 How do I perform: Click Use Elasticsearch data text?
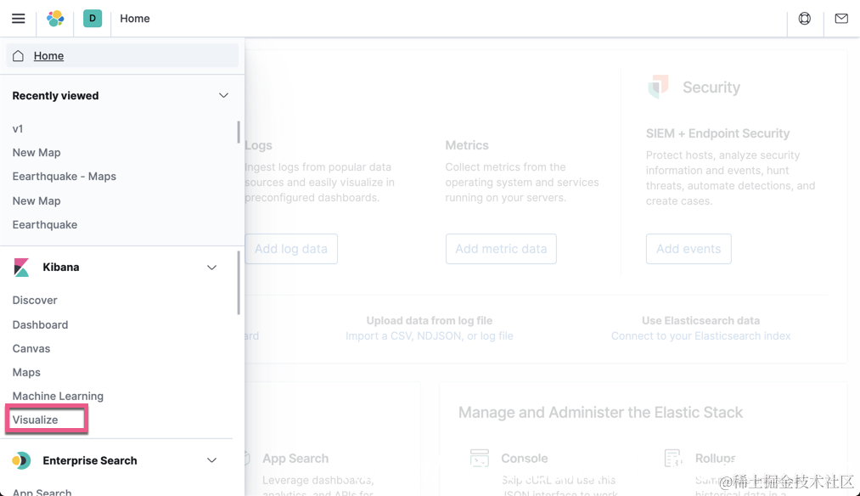pos(701,320)
